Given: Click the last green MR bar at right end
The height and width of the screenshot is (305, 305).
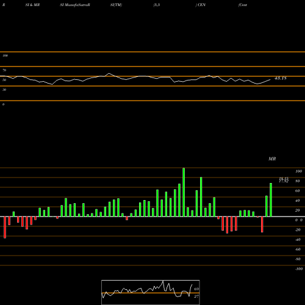Looking at the screenshot, I should tap(271, 200).
